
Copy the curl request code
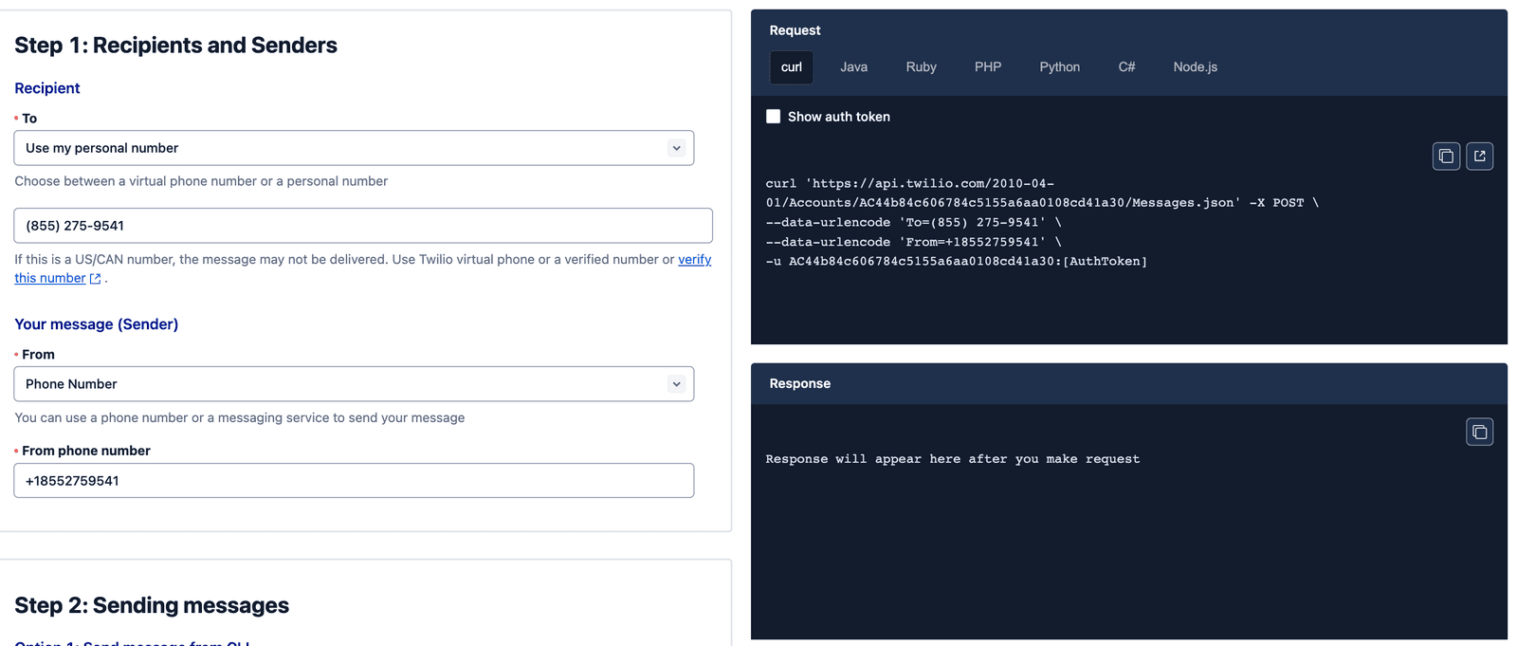(x=1445, y=157)
